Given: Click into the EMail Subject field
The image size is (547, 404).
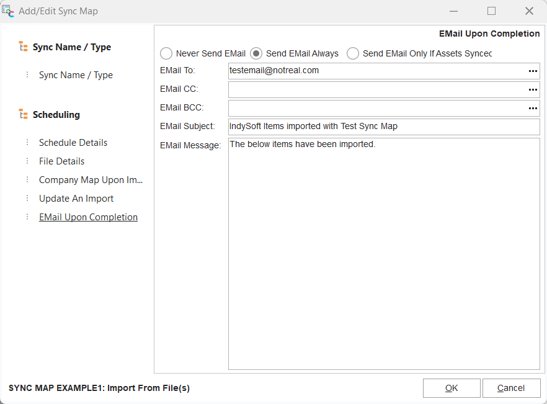Looking at the screenshot, I should point(383,127).
